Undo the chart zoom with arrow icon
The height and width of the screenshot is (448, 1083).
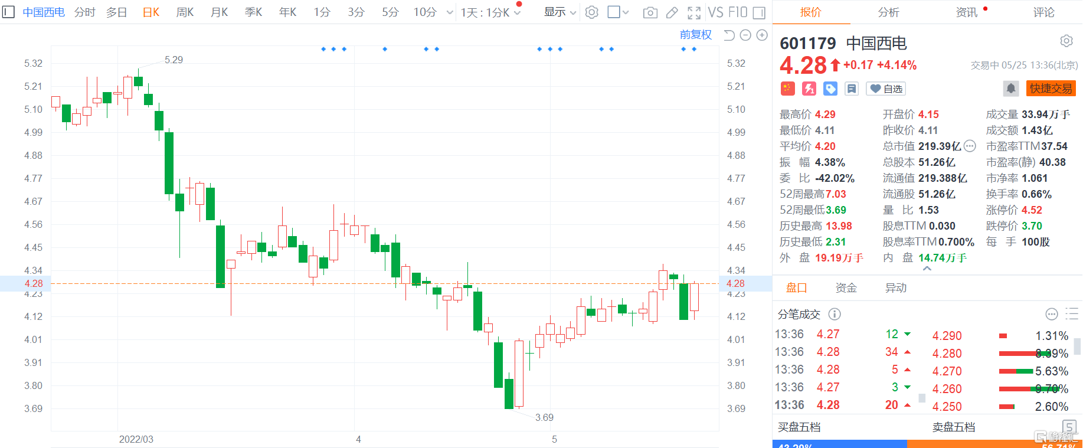coord(729,35)
